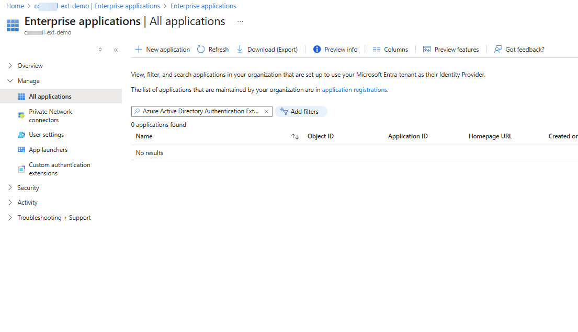Screen dimensions: 578x332
Task: Click into the application search field
Action: point(200,111)
